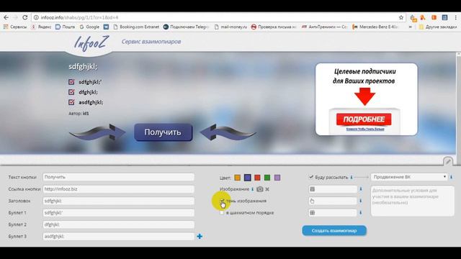Remove the image with the X icon
Image resolution: width=461 pixels, height=259 pixels.
click(267, 189)
